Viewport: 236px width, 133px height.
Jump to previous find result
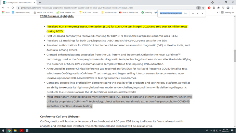(193, 13)
